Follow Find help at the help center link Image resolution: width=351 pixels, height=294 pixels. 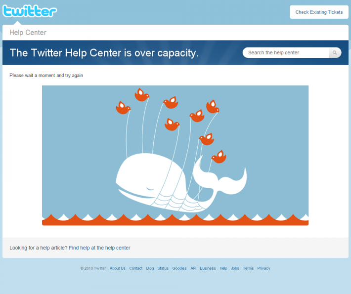coord(99,248)
